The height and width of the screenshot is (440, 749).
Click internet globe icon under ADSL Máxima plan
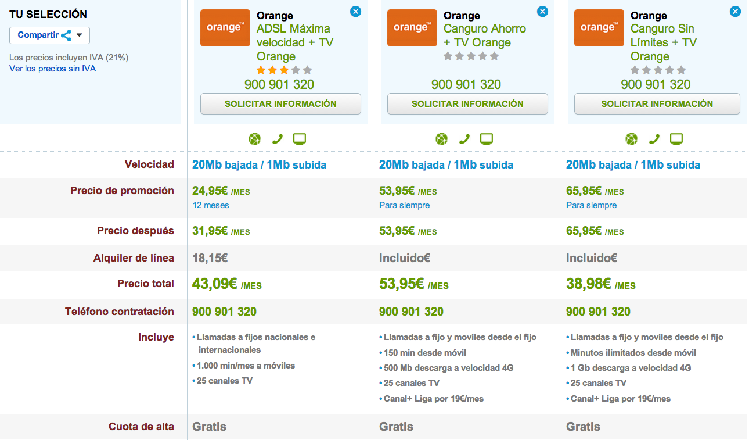[255, 139]
